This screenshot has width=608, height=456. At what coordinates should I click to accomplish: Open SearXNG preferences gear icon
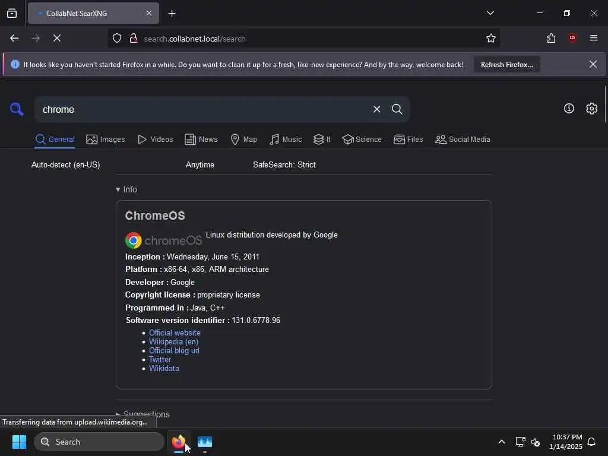point(591,109)
